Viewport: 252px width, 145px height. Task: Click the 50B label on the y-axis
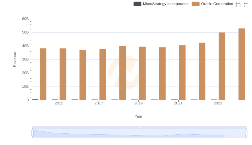point(25,32)
